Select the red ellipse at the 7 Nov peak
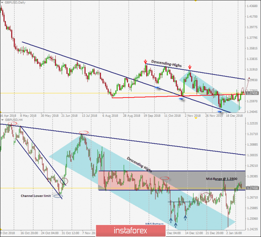 coord(83,132)
